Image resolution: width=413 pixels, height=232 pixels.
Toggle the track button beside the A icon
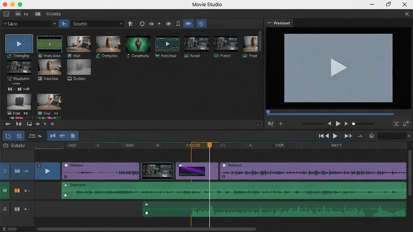click(x=17, y=209)
